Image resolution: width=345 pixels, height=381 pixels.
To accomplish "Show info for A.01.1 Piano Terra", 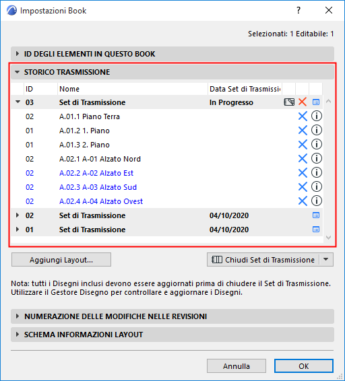I will point(317,116).
